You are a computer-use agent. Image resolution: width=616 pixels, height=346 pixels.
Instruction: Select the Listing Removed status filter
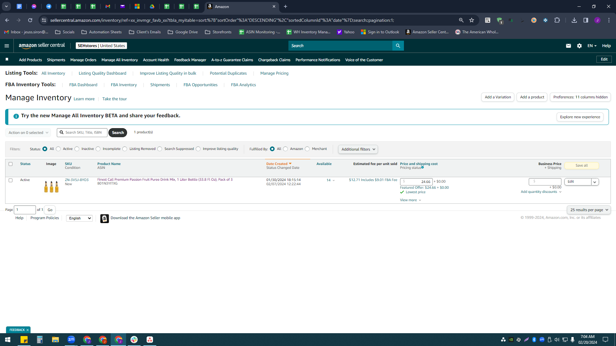pyautogui.click(x=125, y=149)
